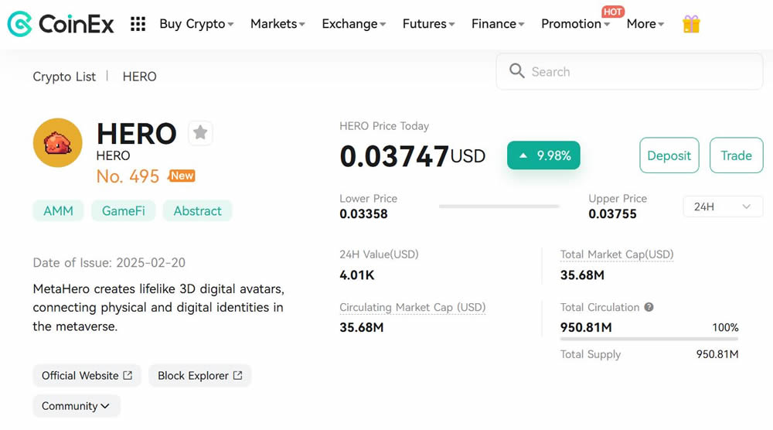Expand the Buy Crypto menu
Viewport: 773px width, 430px height.
(x=196, y=24)
